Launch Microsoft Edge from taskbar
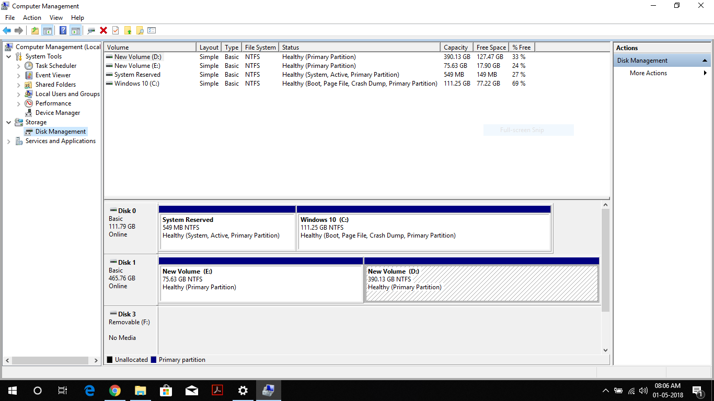This screenshot has width=714, height=401. point(89,390)
